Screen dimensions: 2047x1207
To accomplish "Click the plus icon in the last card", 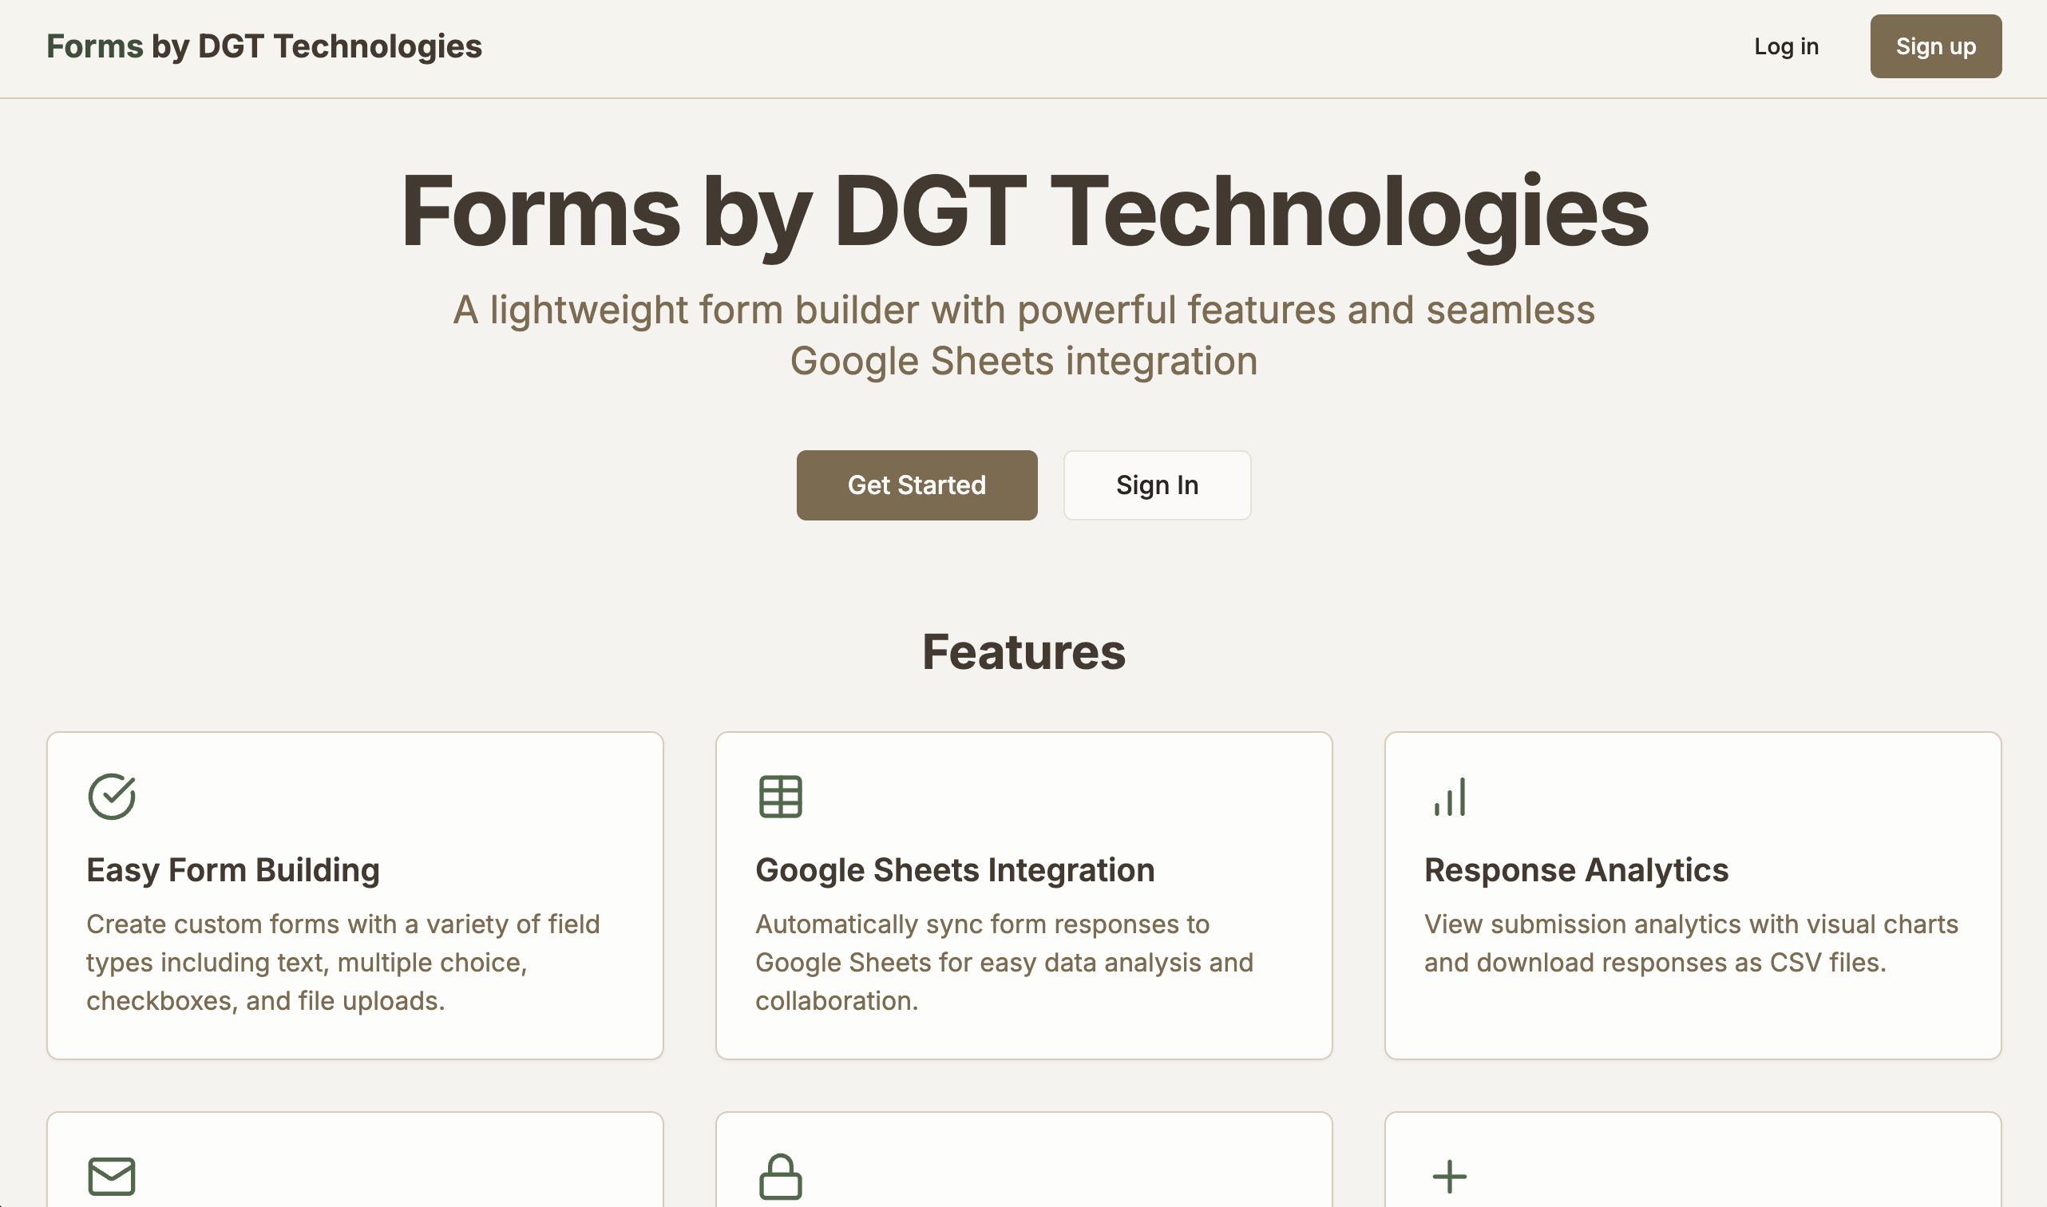I will pos(1449,1176).
